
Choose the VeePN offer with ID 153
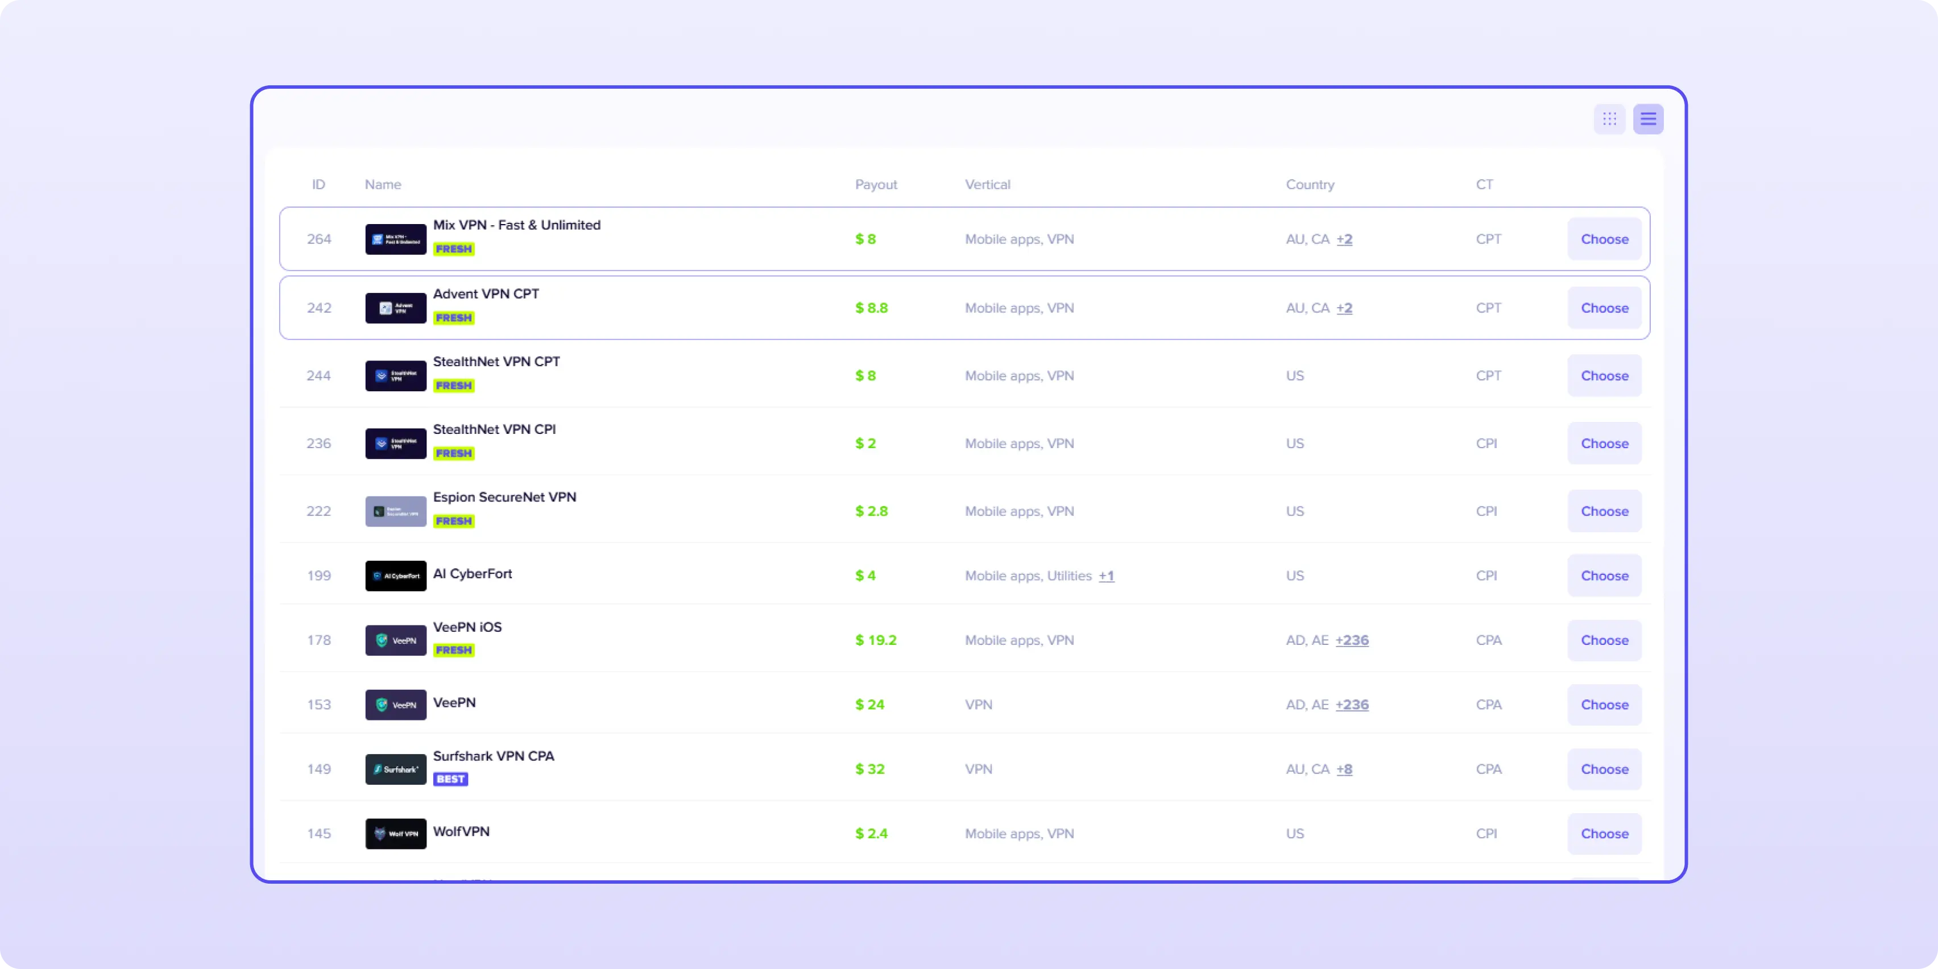pyautogui.click(x=1604, y=705)
